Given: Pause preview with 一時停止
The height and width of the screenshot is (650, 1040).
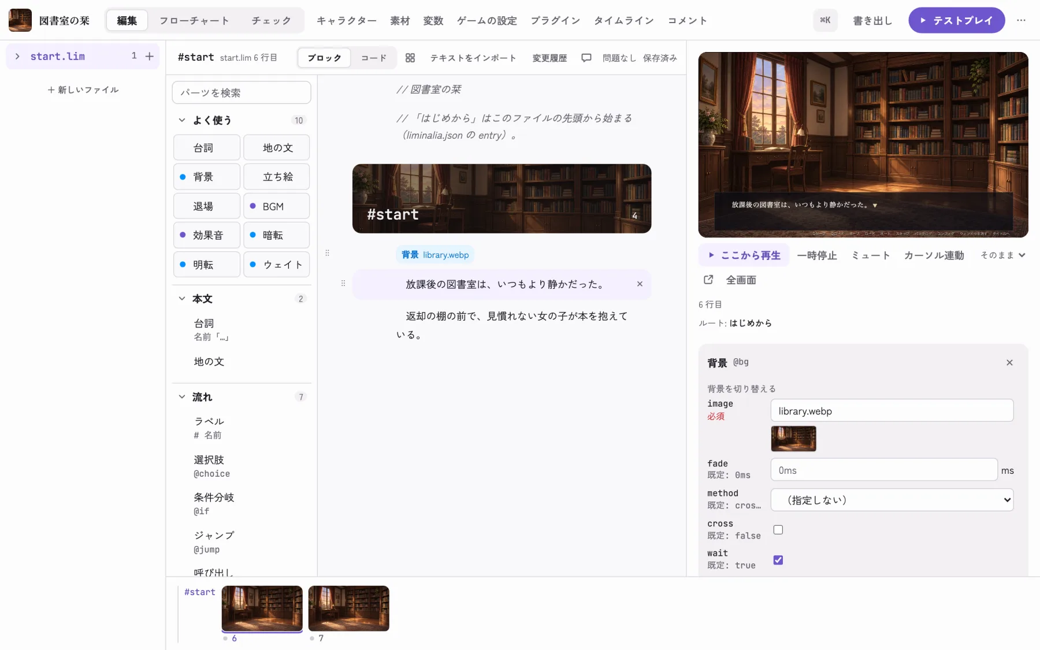Looking at the screenshot, I should pos(817,255).
